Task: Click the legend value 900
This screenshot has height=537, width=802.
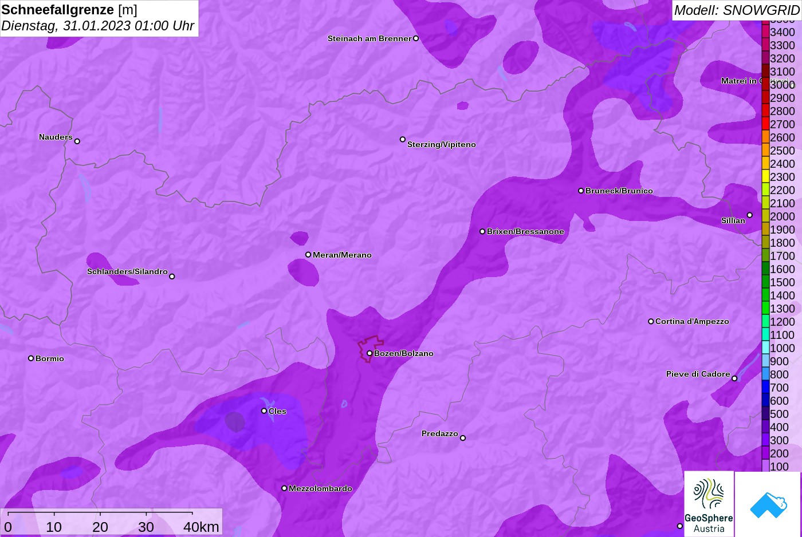Action: 780,361
